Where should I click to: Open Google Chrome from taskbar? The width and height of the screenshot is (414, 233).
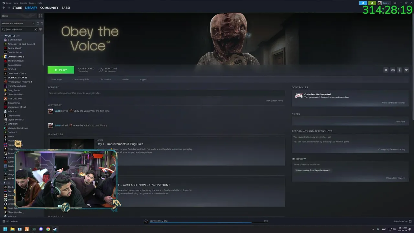48,229
